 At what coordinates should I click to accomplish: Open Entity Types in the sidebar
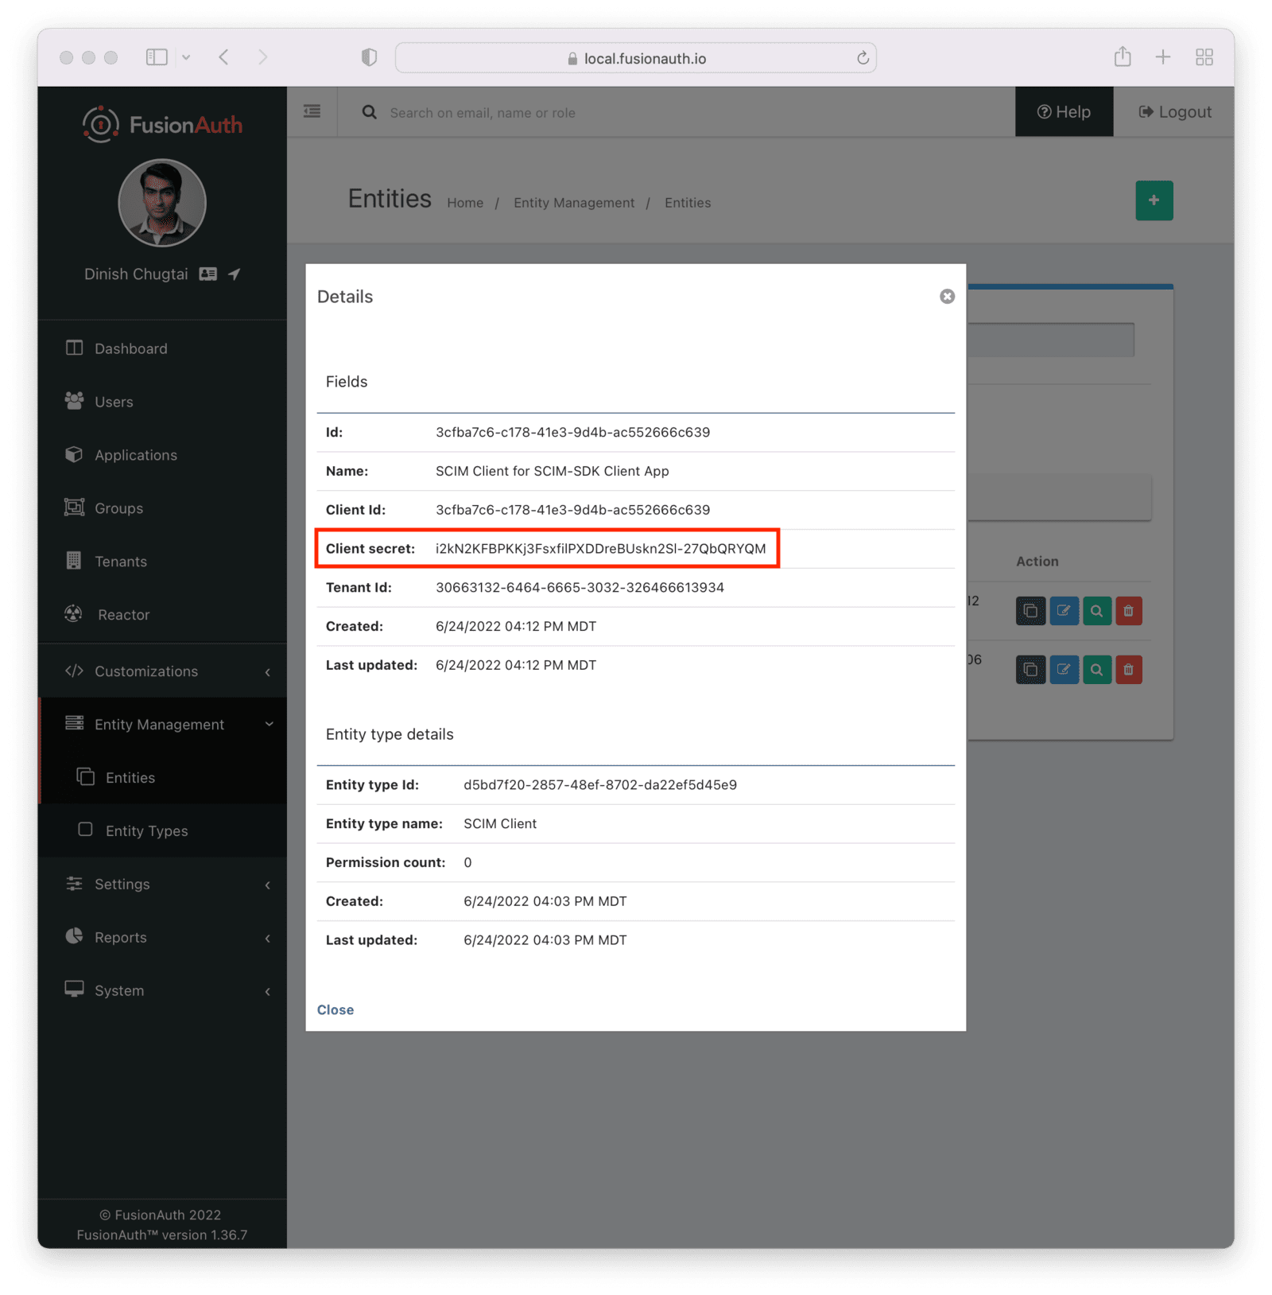[147, 831]
